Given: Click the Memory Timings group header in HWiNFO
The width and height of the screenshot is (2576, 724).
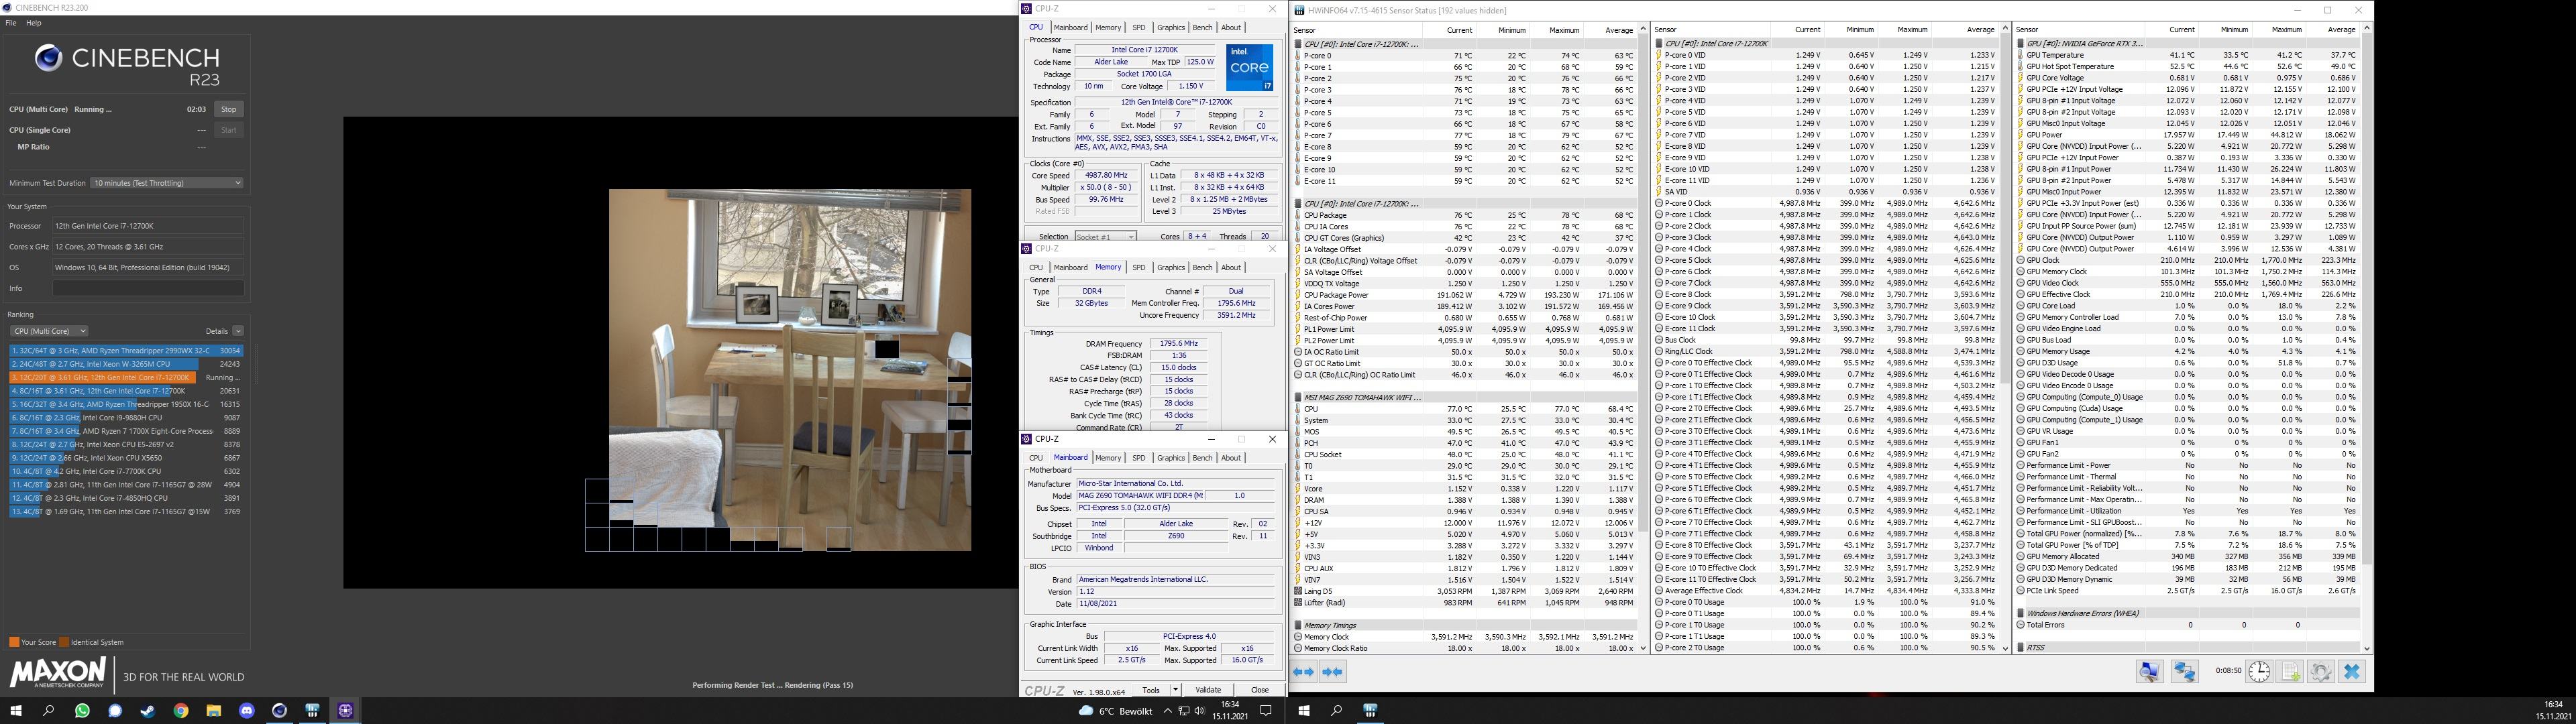Looking at the screenshot, I should pos(1464,625).
